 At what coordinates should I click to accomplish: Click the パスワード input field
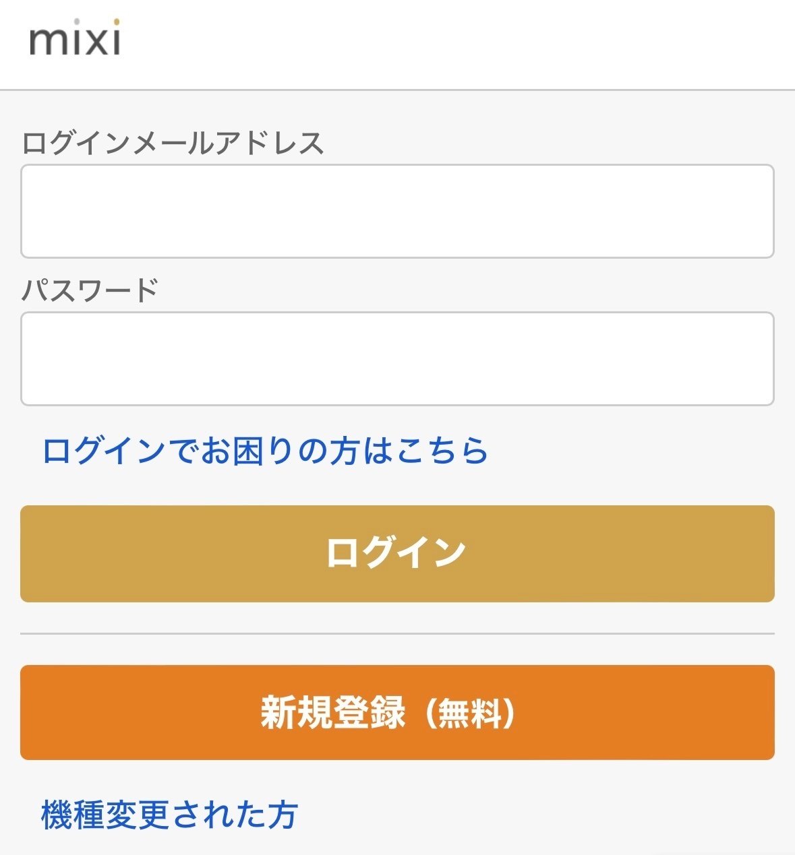397,358
